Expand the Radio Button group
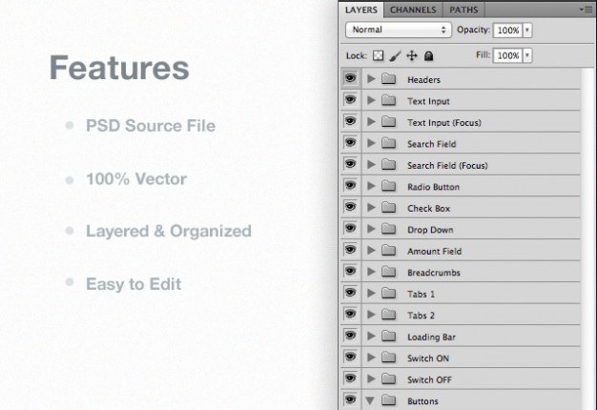 371,186
